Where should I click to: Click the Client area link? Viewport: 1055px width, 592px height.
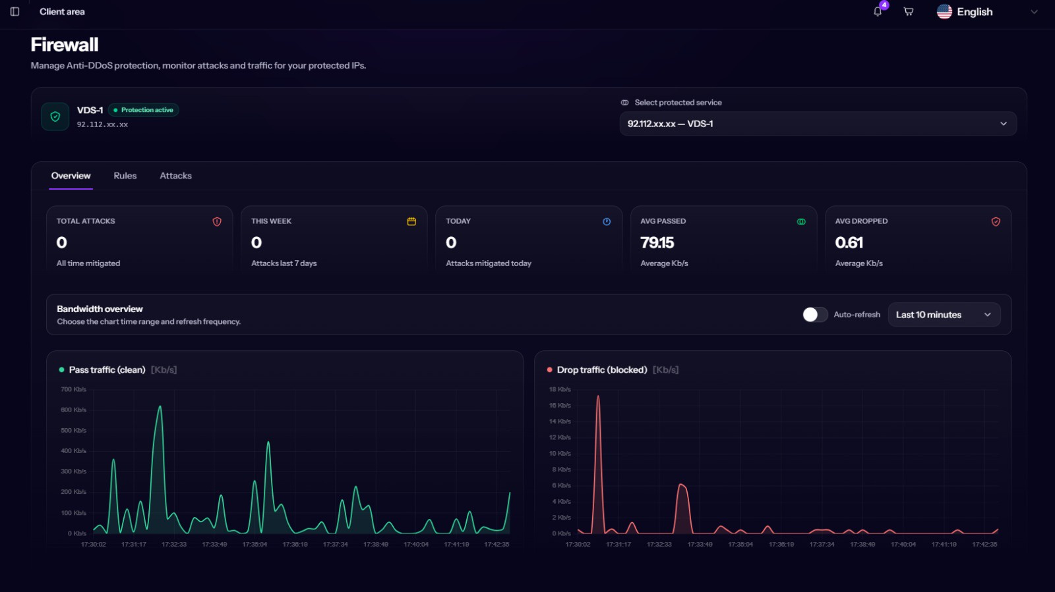(x=62, y=12)
